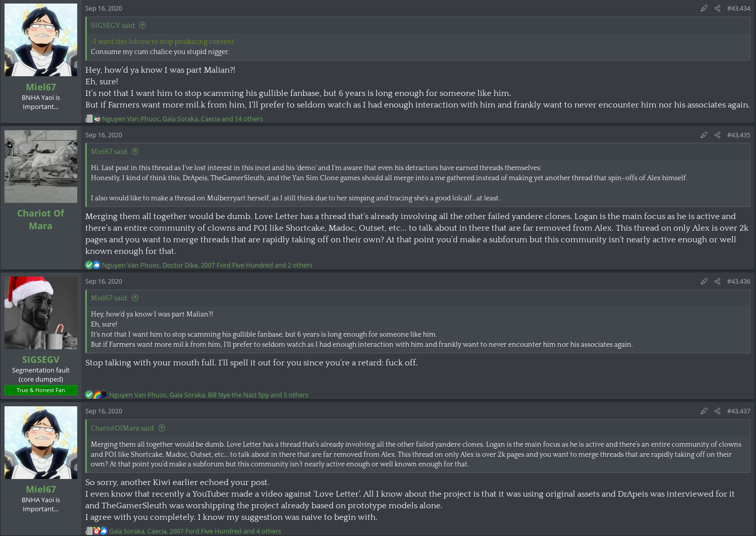Viewport: 756px width, 536px height.
Task: Click share icon on post #43,437
Action: click(717, 411)
